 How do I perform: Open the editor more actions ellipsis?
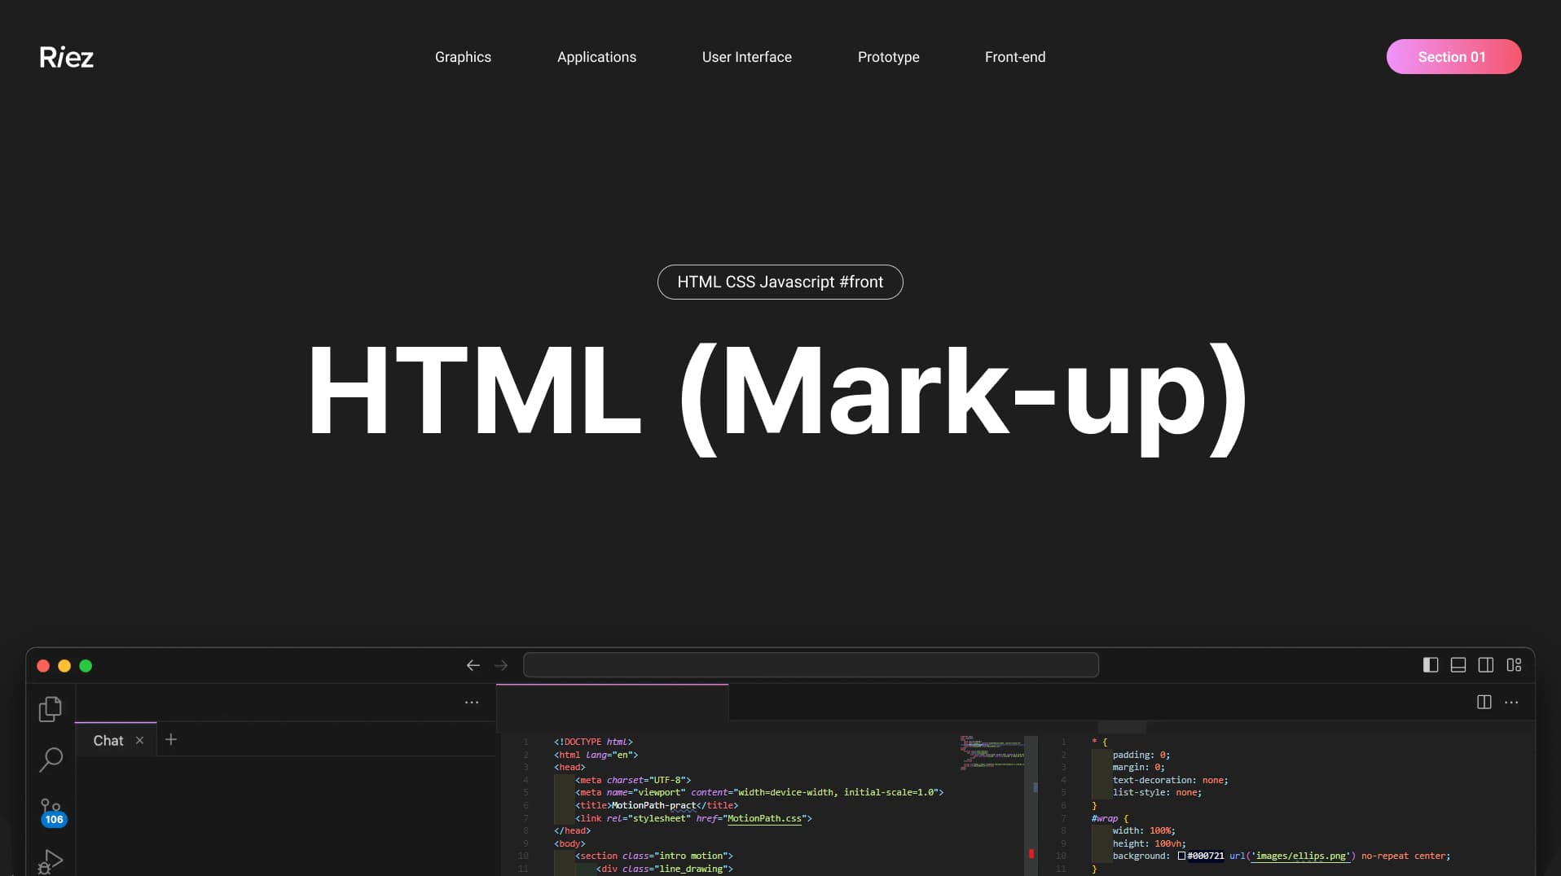click(x=1511, y=702)
